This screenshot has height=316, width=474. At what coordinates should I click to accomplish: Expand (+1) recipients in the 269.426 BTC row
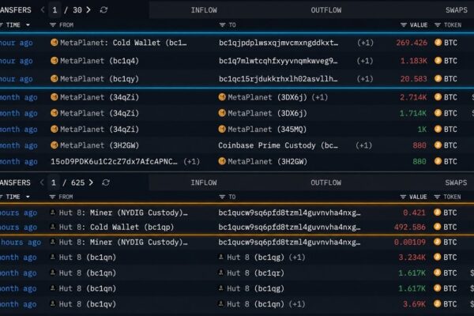[365, 43]
